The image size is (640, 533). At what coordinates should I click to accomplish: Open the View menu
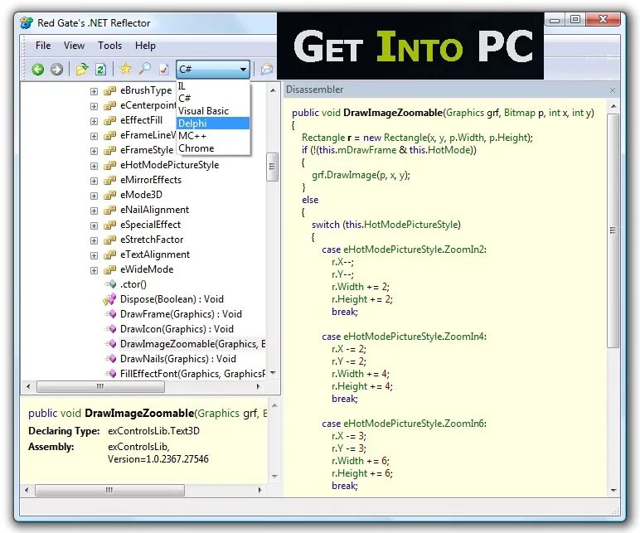(74, 46)
